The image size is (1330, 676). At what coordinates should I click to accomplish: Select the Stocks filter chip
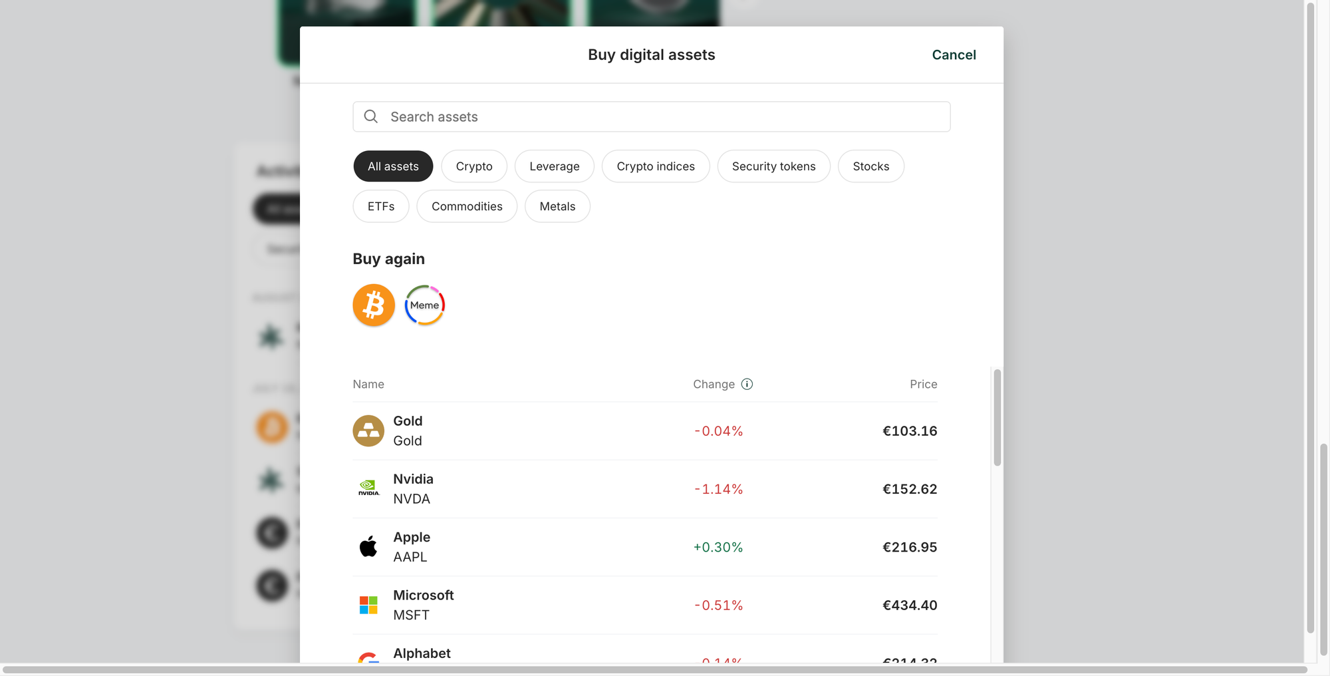point(870,166)
